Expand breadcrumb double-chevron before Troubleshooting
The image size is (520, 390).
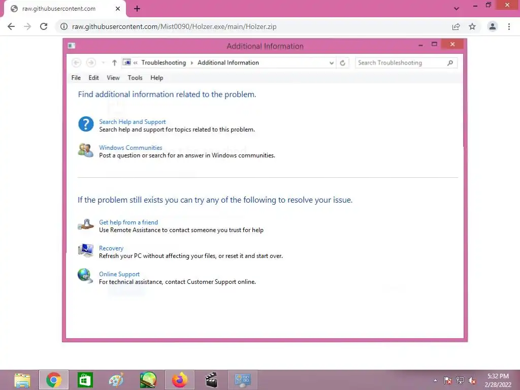pos(135,62)
